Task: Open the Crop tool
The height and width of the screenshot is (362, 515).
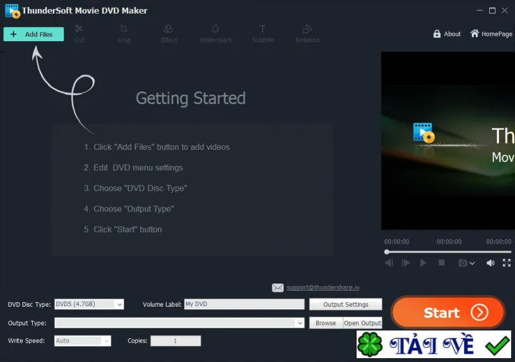Action: (124, 34)
